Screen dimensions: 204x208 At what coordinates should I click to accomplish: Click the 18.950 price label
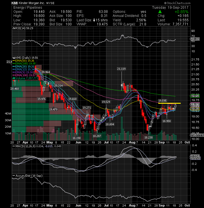coord(167,121)
